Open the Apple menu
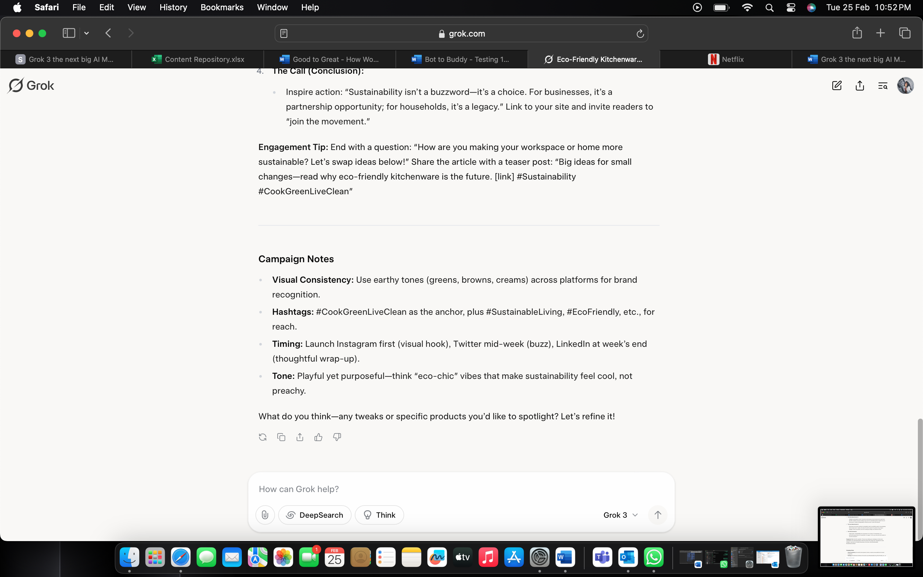 (x=17, y=7)
